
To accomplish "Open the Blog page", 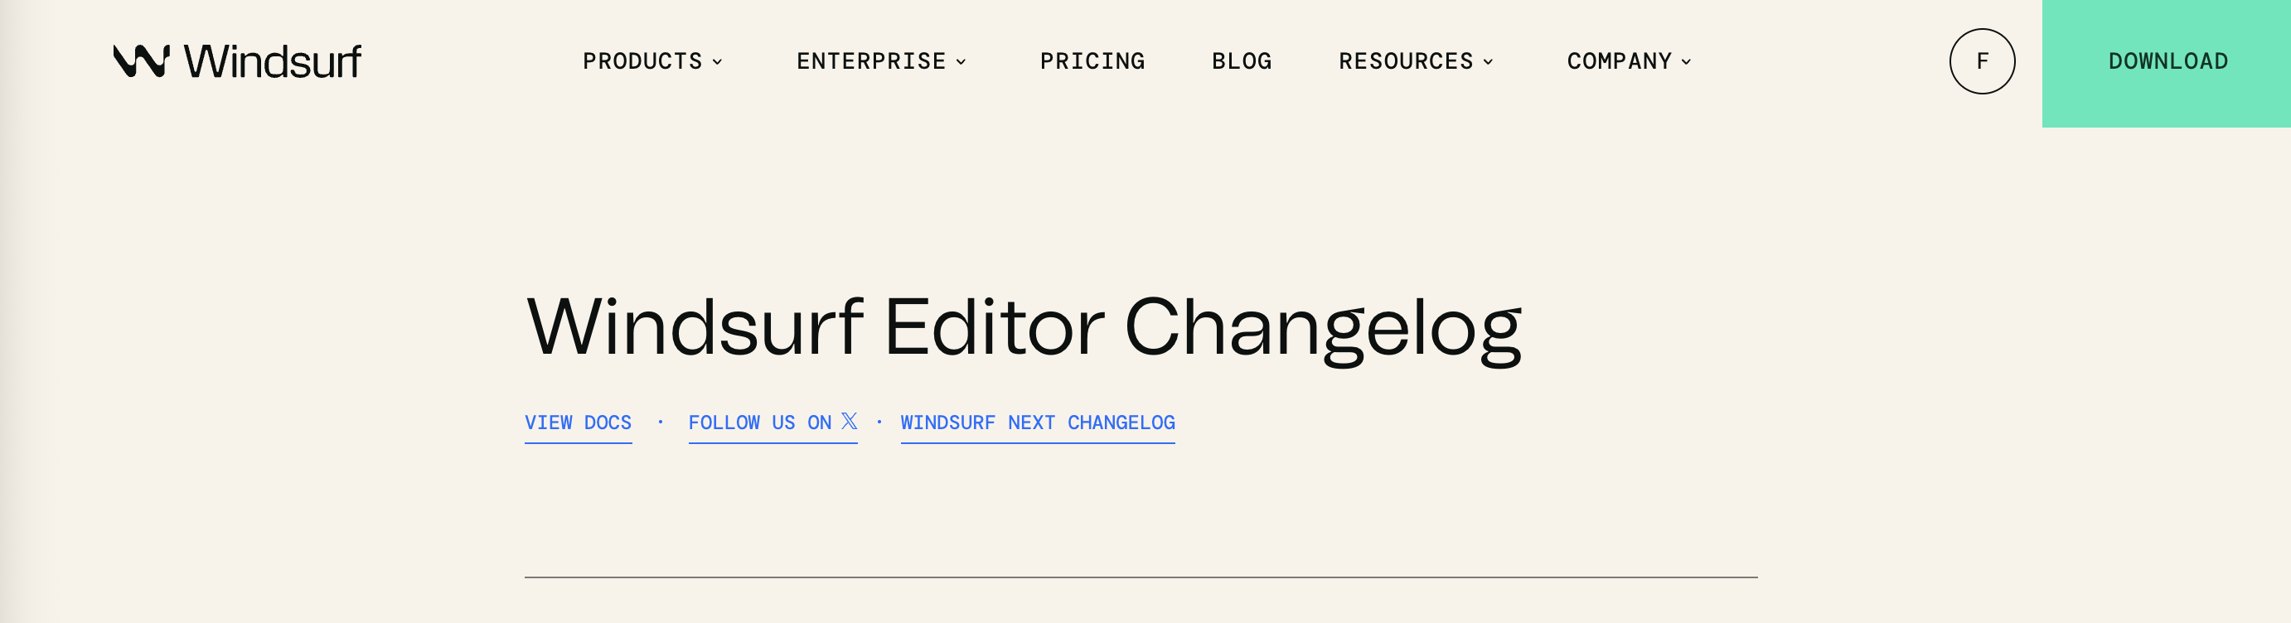I will (1242, 61).
